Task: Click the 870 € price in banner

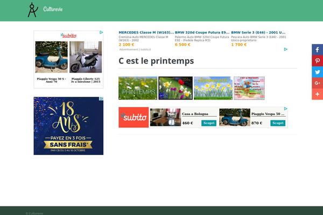Action: pyautogui.click(x=257, y=123)
